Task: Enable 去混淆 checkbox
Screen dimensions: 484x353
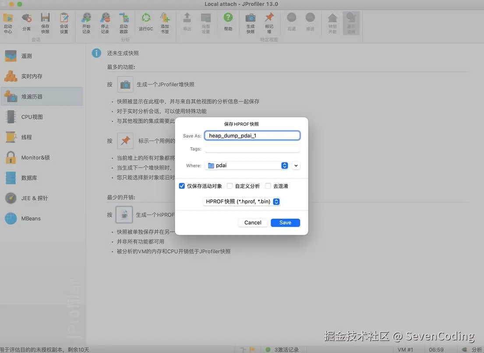Action: click(x=268, y=186)
